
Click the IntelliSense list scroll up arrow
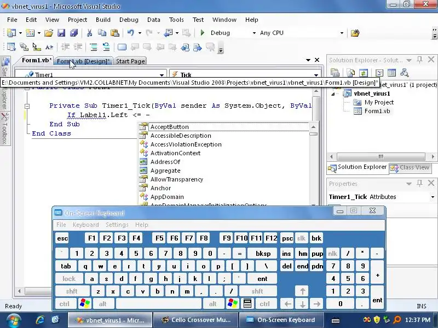[313, 127]
